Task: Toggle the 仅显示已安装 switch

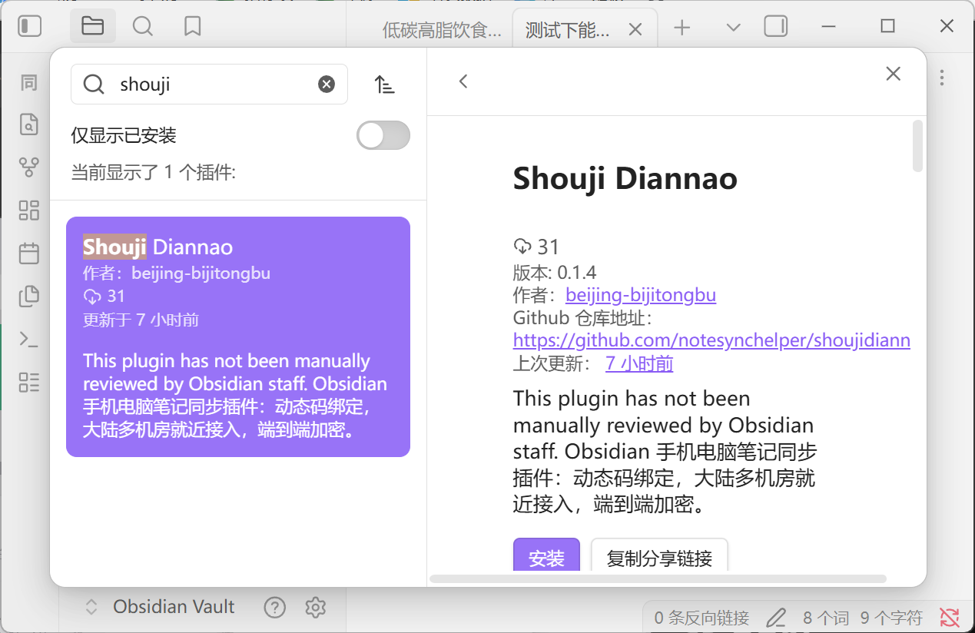Action: [x=383, y=136]
